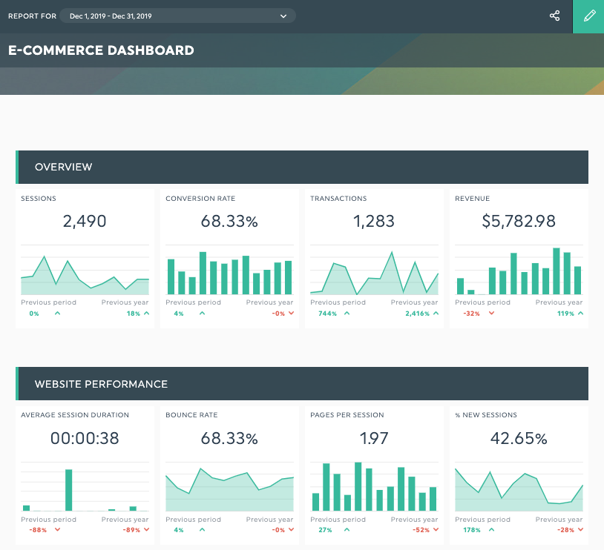The image size is (604, 550).
Task: Open the Revenue bar chart
Action: [x=519, y=271]
